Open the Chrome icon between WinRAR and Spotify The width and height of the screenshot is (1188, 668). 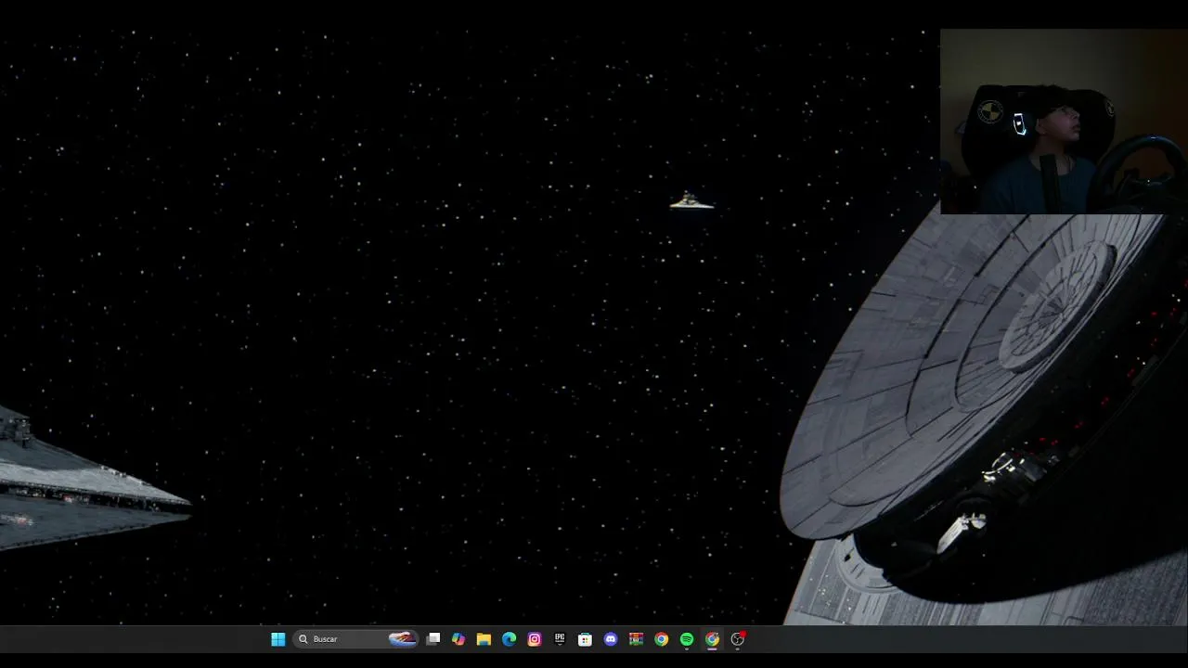(x=661, y=639)
